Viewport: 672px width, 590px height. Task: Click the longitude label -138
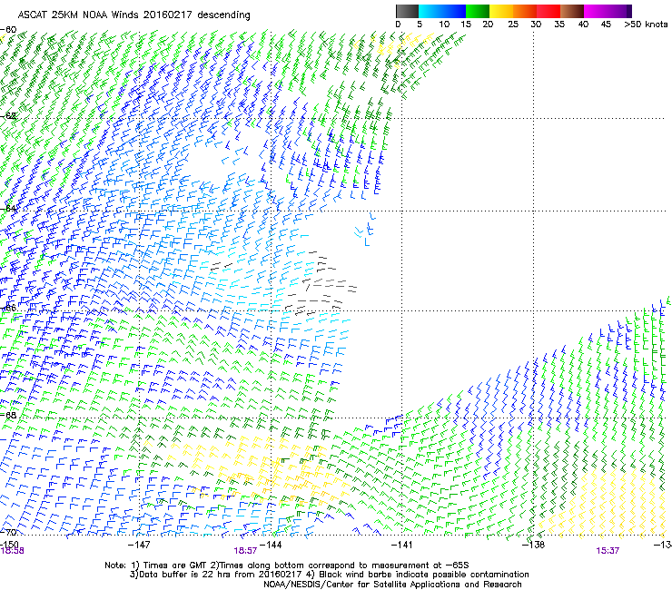point(534,545)
